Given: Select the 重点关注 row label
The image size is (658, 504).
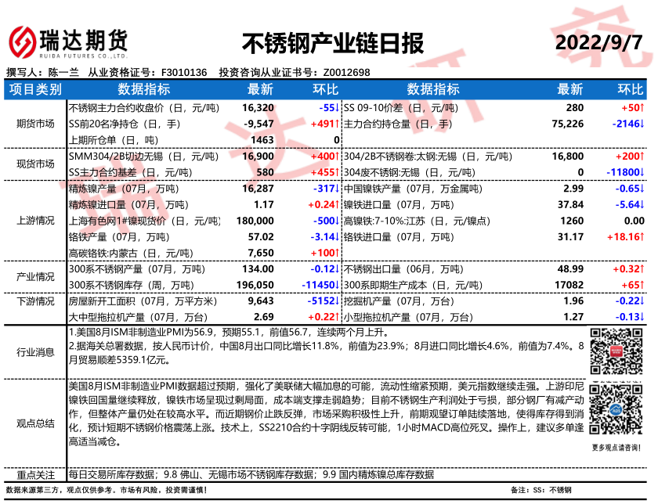Looking at the screenshot, I should 34,474.
